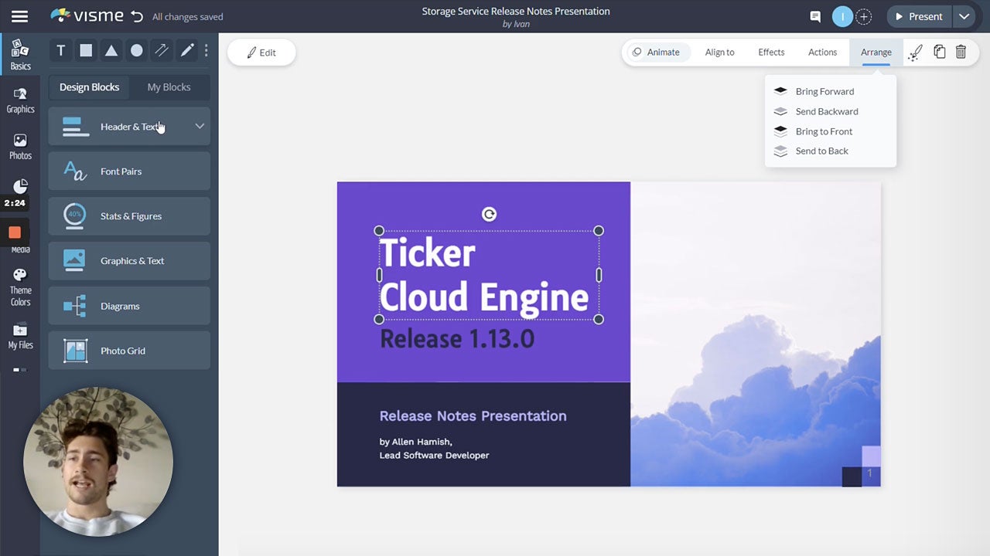990x556 pixels.
Task: Click the webcam video bubble
Action: (x=98, y=461)
